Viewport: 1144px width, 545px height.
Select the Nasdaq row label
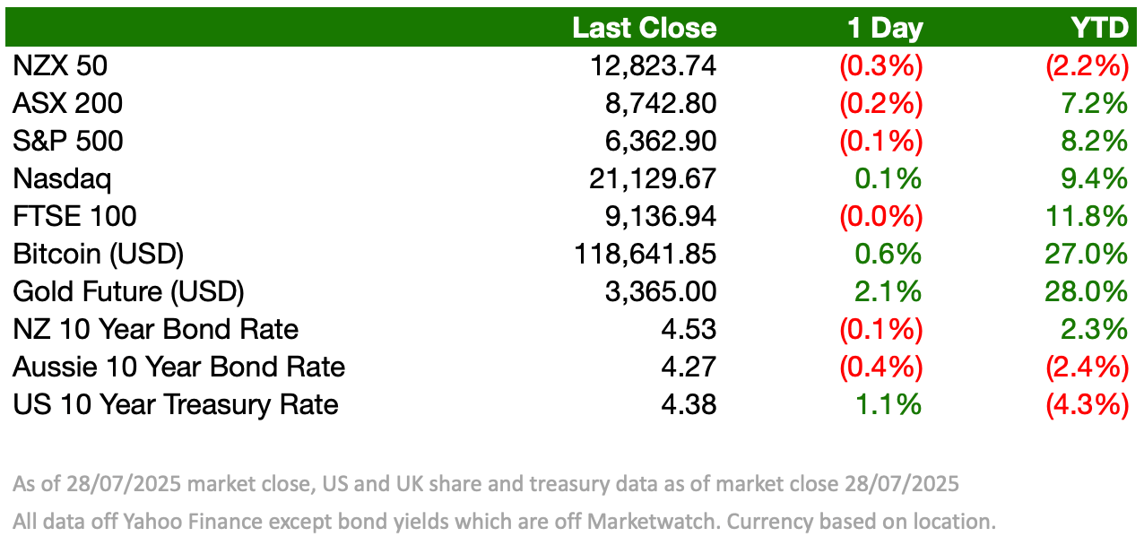click(x=63, y=178)
